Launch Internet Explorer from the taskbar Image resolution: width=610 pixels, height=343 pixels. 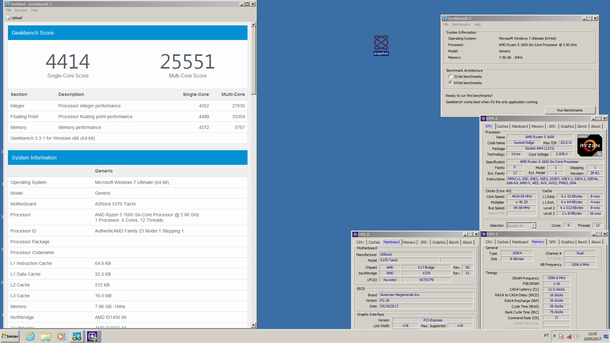tap(30, 336)
